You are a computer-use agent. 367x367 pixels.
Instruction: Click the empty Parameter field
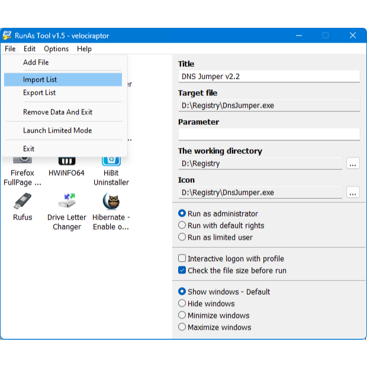tap(269, 134)
